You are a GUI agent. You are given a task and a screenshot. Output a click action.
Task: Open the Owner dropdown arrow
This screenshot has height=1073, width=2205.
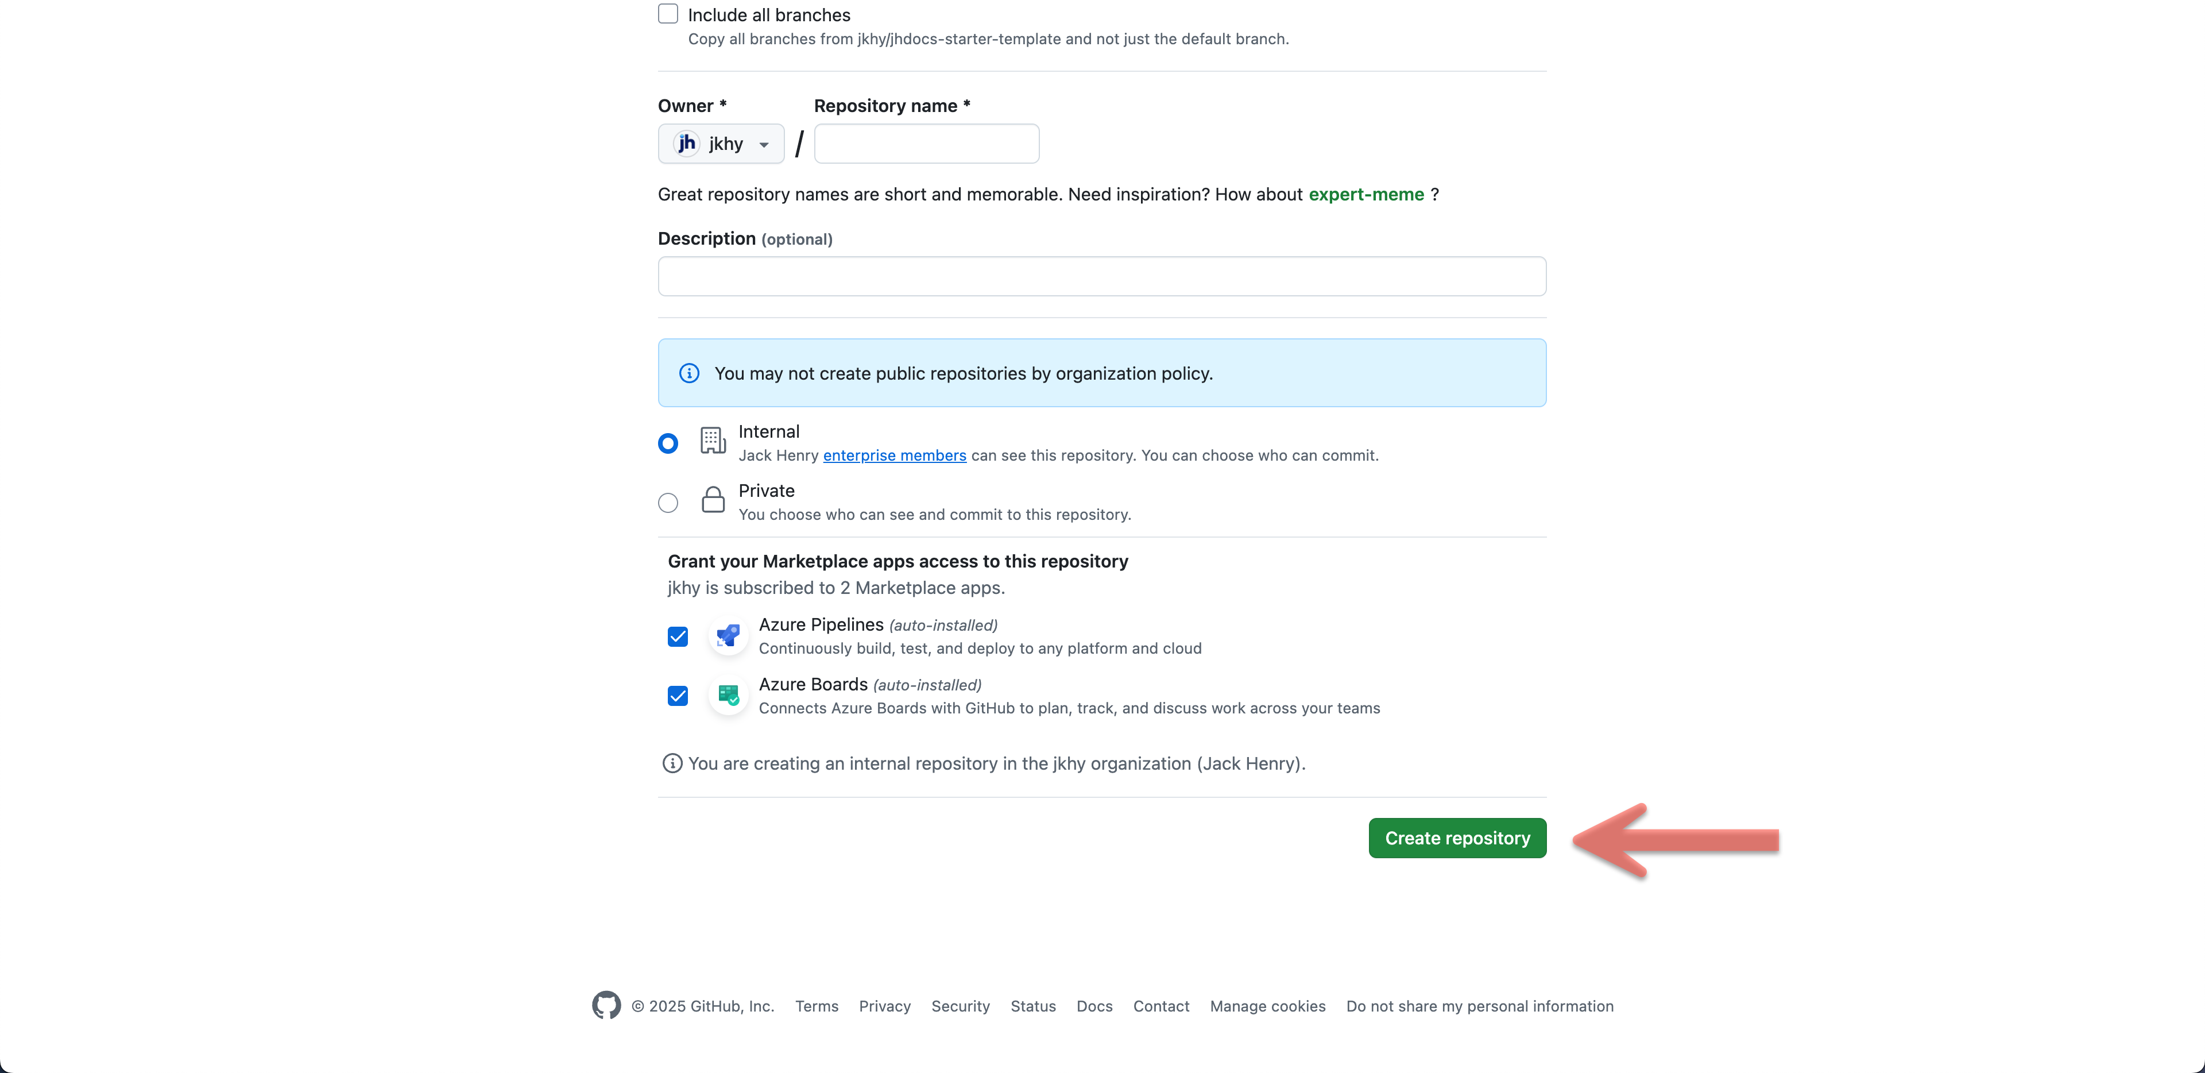pyautogui.click(x=764, y=145)
